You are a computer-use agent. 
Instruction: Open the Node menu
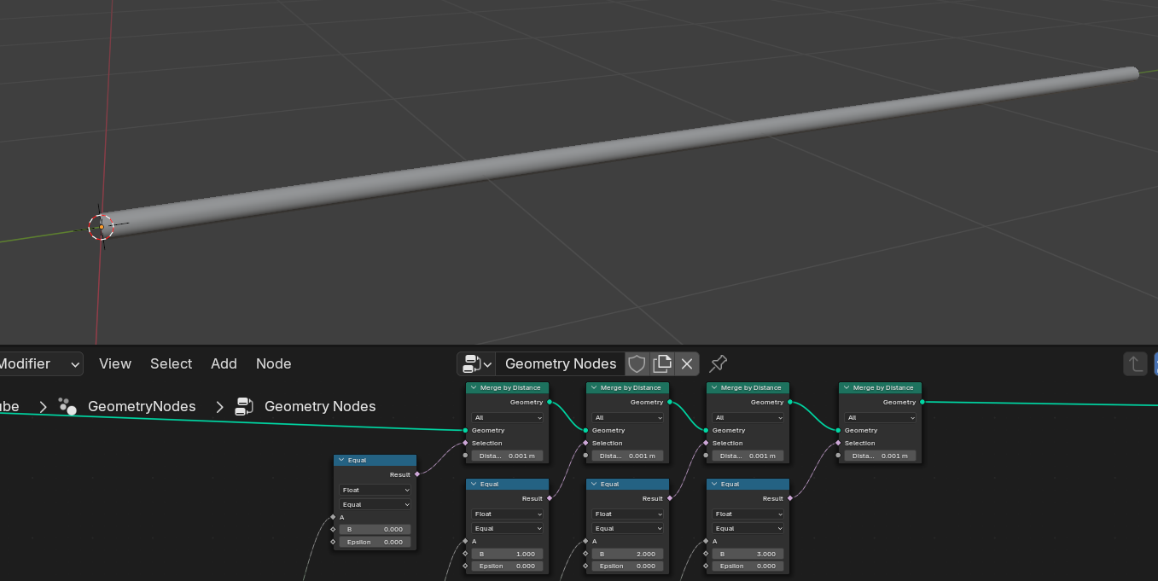click(274, 364)
